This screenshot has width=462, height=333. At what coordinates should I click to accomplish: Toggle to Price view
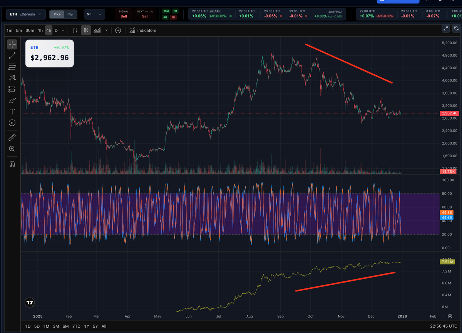[57, 14]
